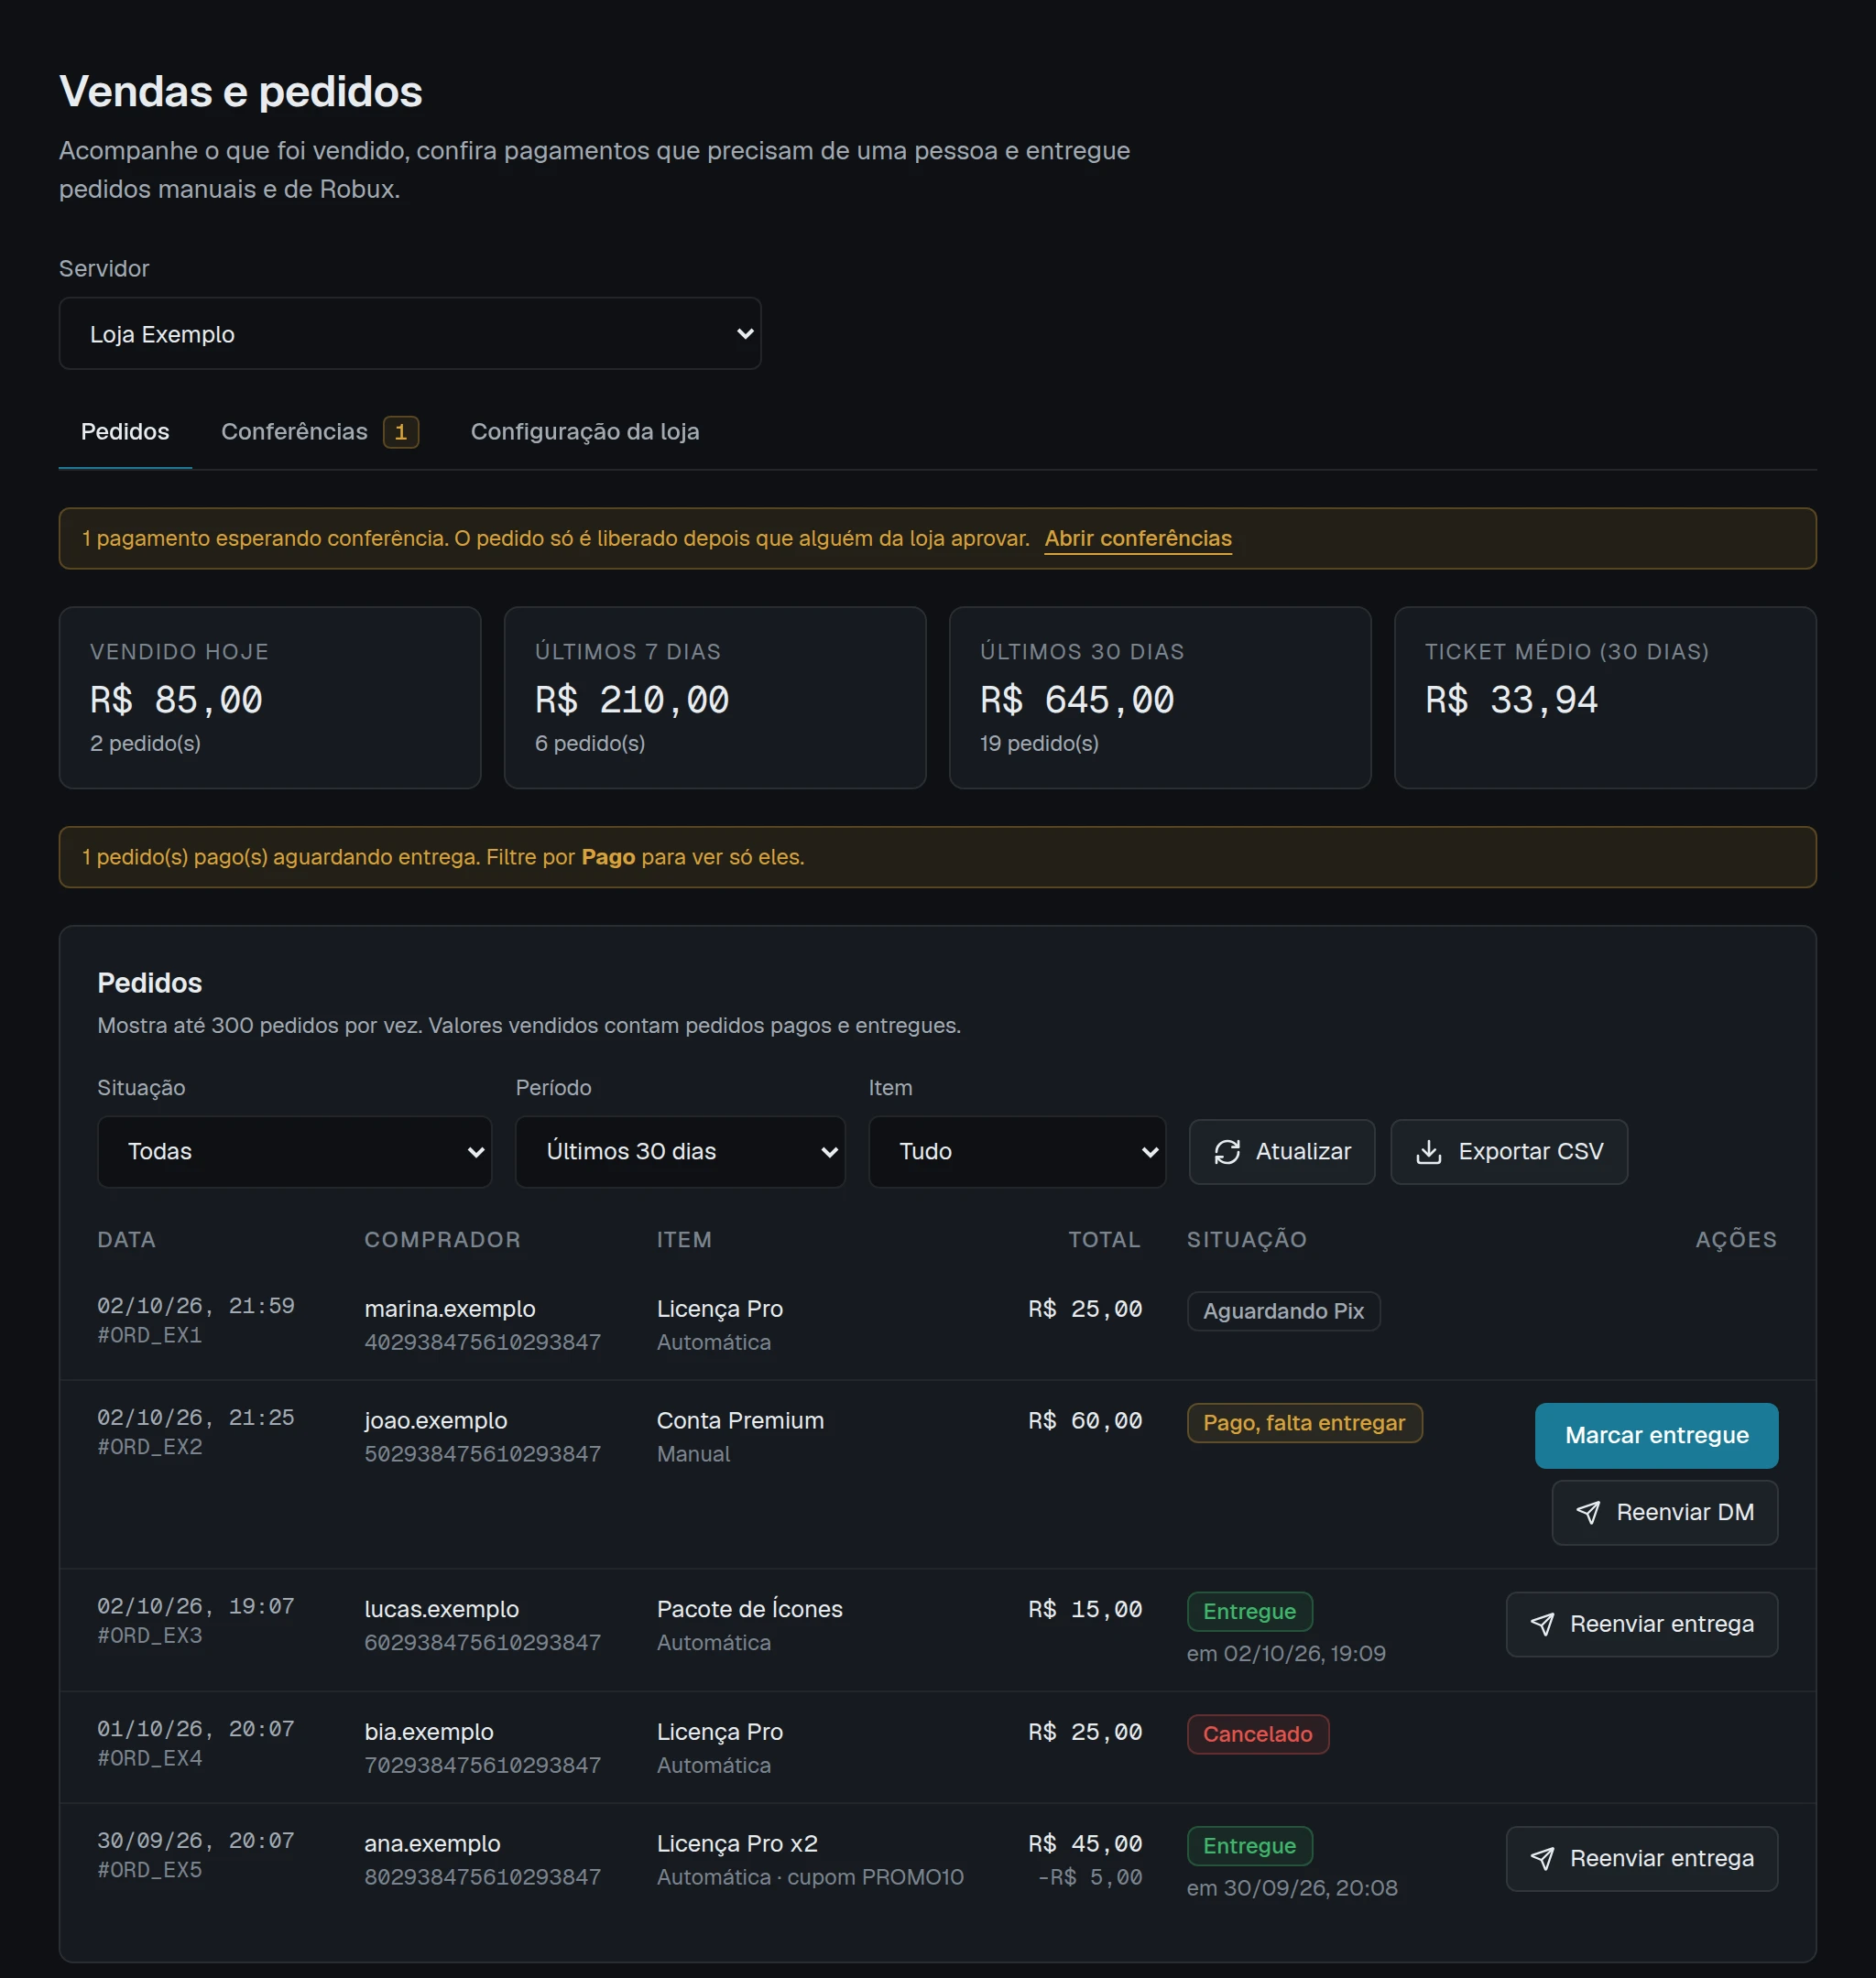
Task: Click Entregue badge in ana.exemplo's row
Action: (x=1249, y=1847)
